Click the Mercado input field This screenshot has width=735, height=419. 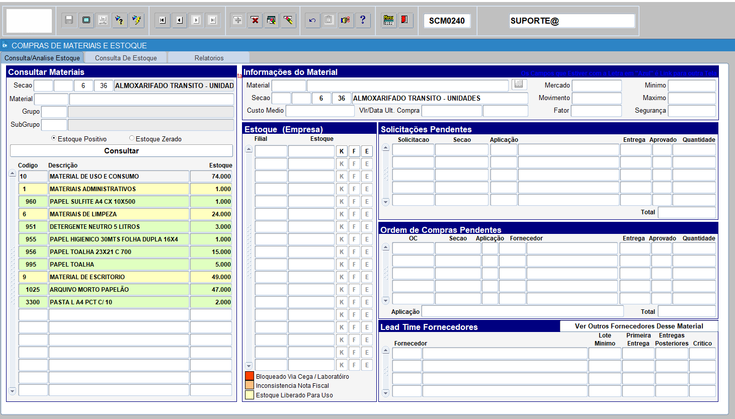coord(597,86)
